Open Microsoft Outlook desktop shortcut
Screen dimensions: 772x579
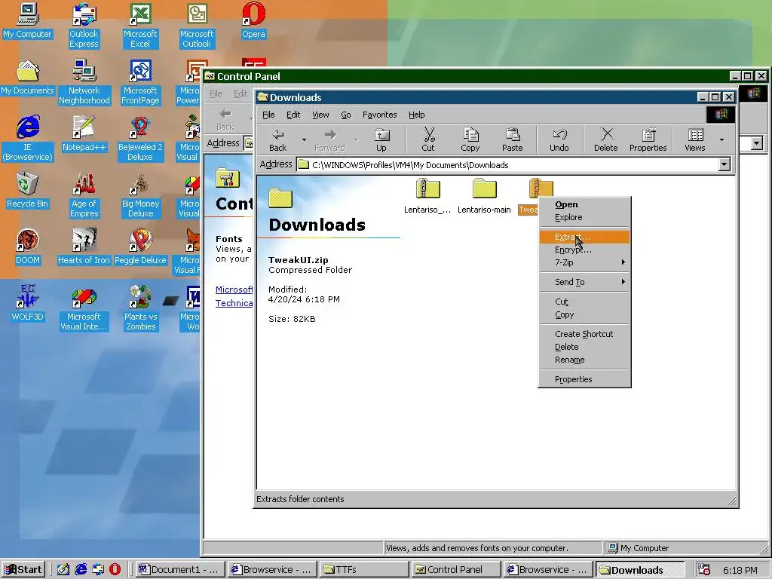(197, 25)
